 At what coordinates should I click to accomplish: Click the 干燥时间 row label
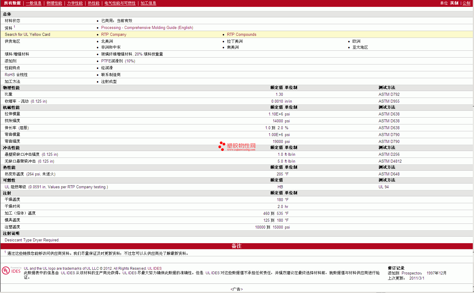12,206
